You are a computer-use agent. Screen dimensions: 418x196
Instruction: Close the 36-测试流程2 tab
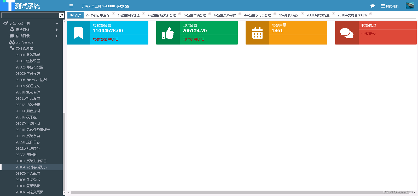(x=302, y=14)
